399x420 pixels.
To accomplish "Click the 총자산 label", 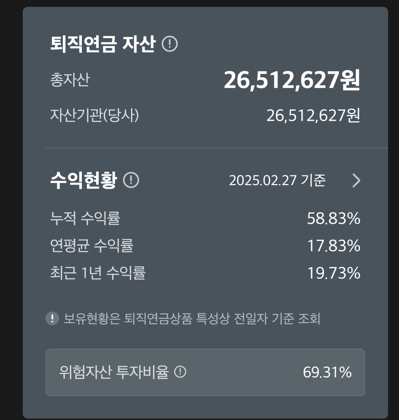I will (x=70, y=80).
